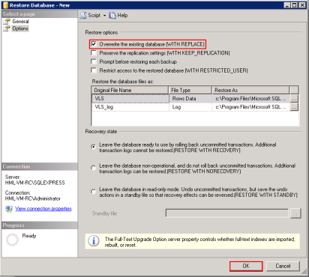
Task: Select the General page
Action: click(20, 22)
